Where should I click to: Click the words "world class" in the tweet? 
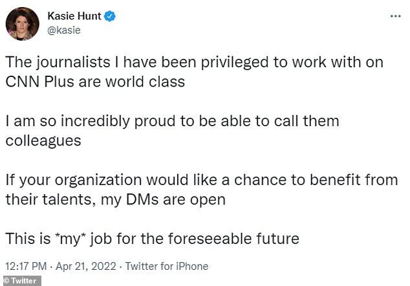coord(145,82)
